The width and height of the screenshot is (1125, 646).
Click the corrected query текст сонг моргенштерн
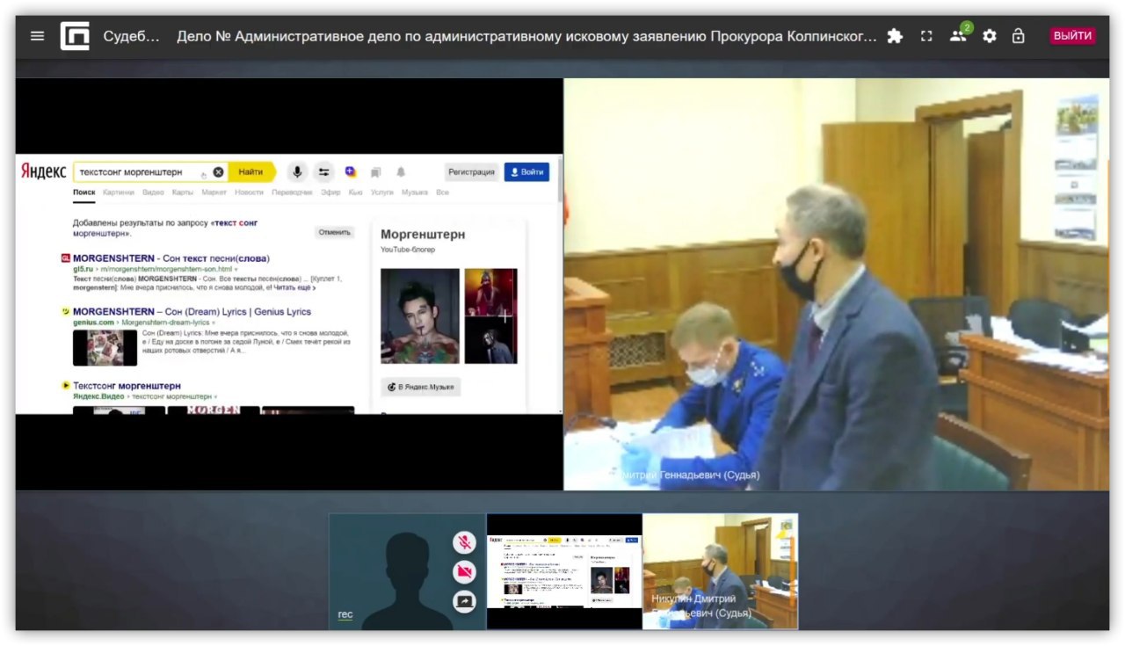(165, 229)
